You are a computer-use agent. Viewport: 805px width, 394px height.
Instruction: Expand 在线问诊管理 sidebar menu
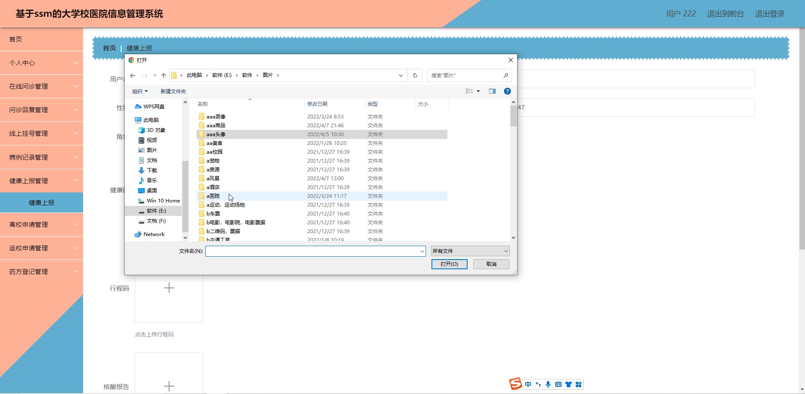click(42, 87)
